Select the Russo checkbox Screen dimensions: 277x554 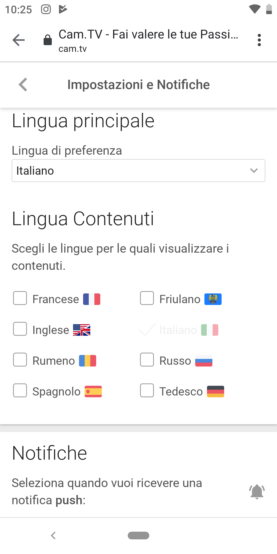[147, 360]
